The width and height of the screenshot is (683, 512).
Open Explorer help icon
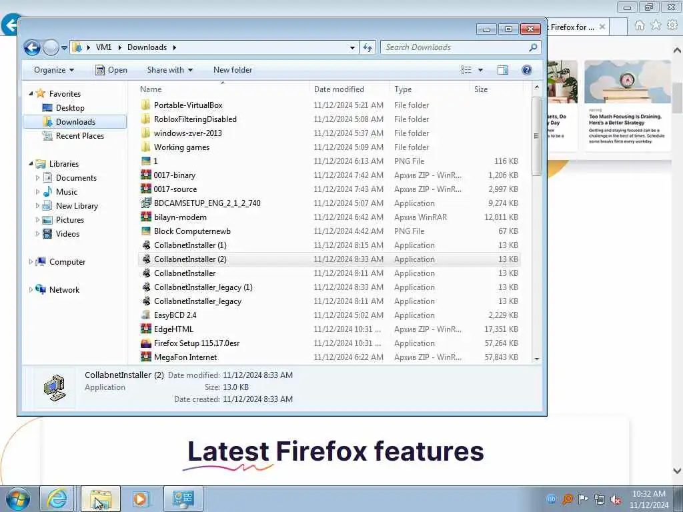527,70
